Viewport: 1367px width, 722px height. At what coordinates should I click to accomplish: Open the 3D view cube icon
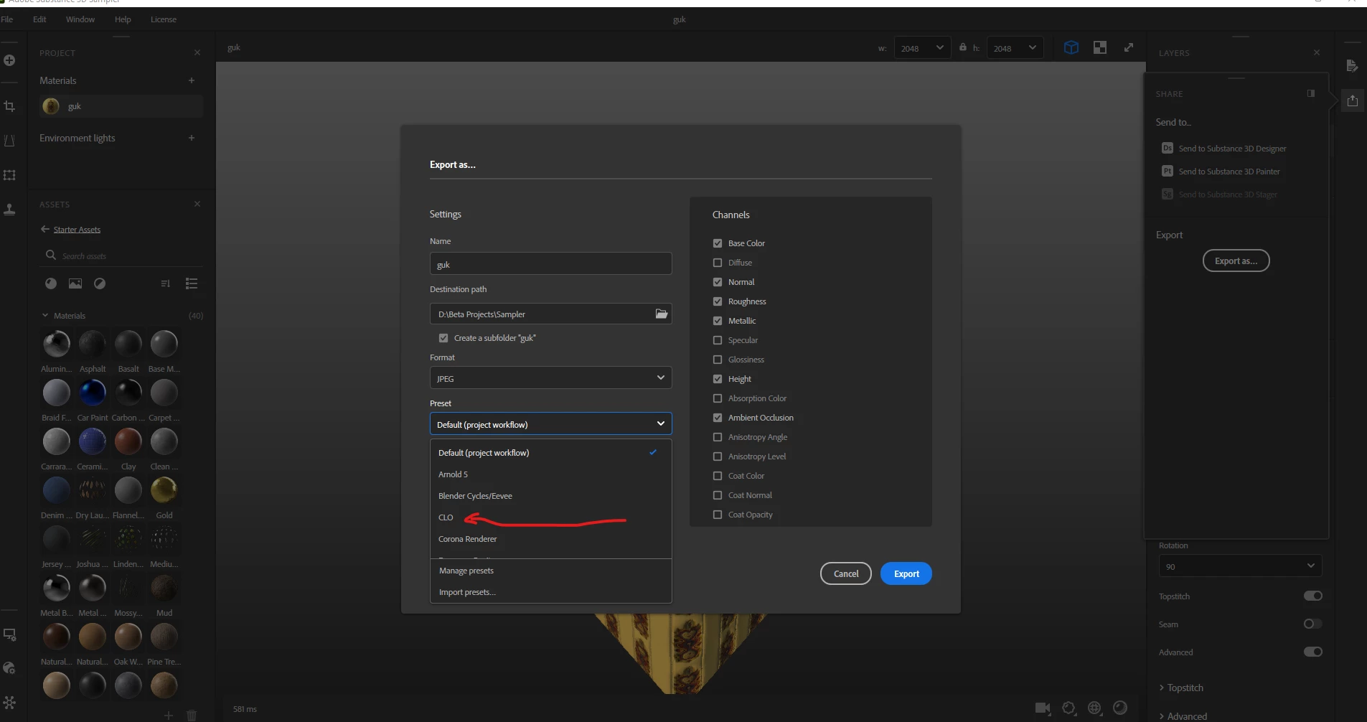[1071, 47]
